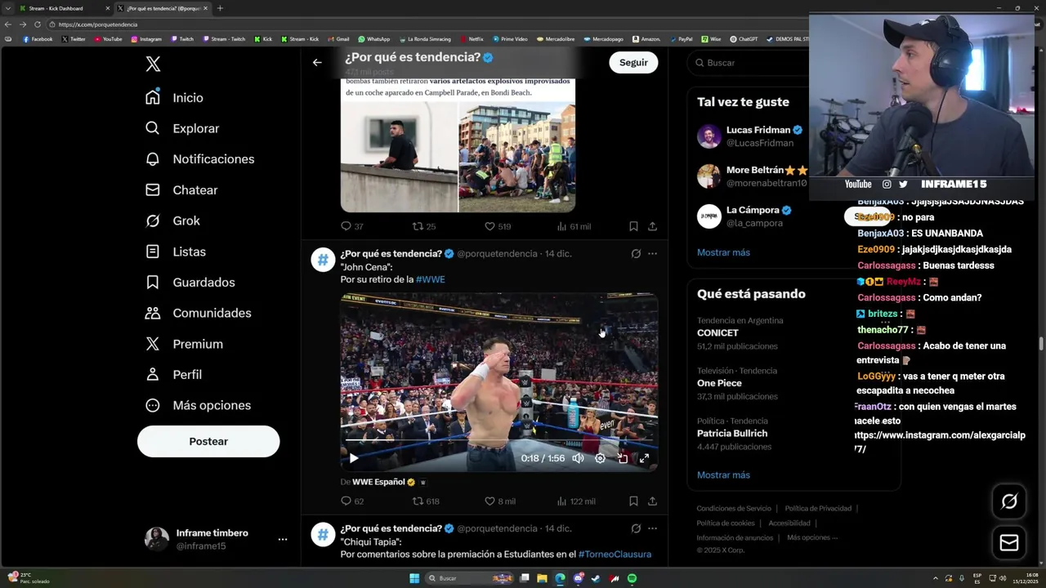The width and height of the screenshot is (1046, 588).
Task: Open Perfil profile page
Action: click(x=173, y=374)
